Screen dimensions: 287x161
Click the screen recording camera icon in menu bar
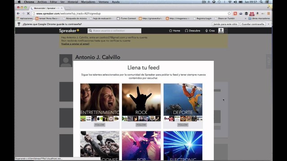click(204, 2)
